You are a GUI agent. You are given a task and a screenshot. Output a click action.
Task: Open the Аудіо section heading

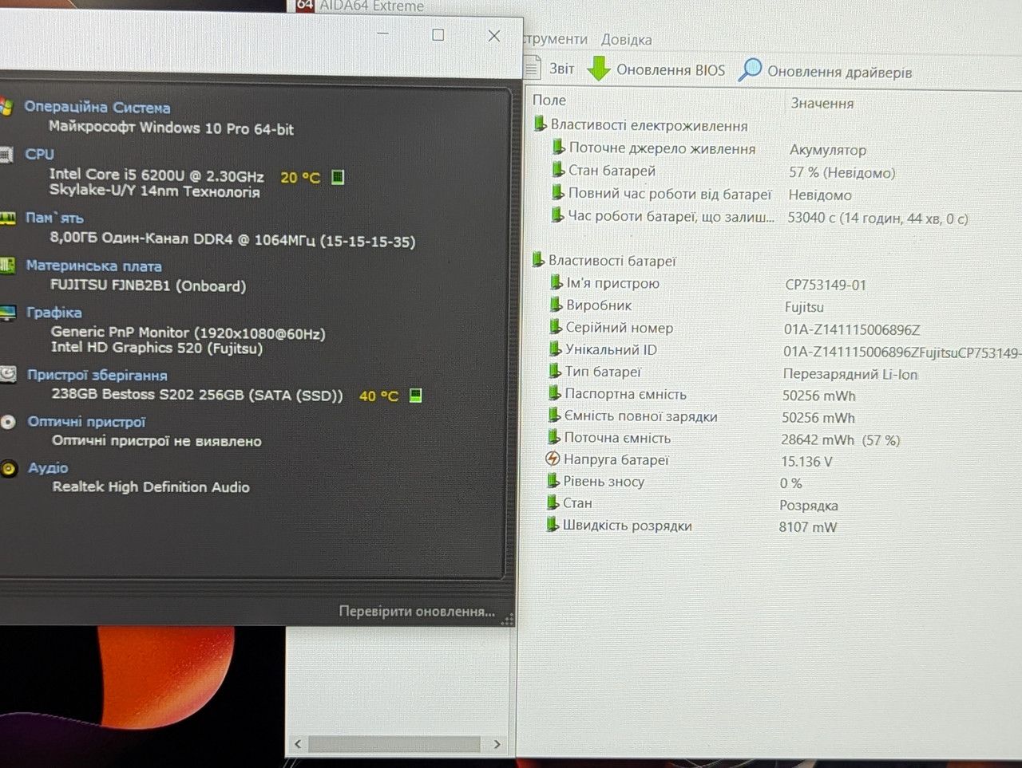click(49, 467)
